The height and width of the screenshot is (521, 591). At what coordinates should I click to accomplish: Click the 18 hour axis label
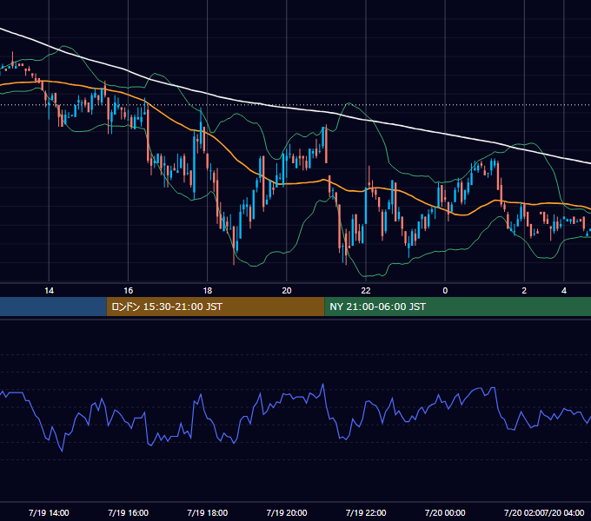click(x=208, y=291)
